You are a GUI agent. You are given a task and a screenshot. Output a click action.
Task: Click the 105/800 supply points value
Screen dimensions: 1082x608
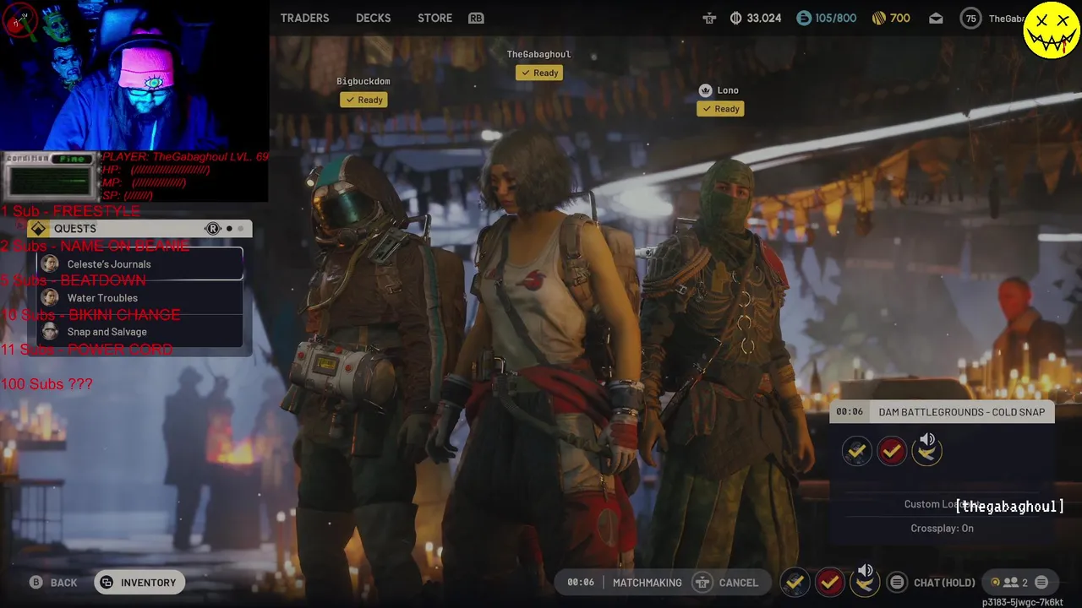pos(835,18)
